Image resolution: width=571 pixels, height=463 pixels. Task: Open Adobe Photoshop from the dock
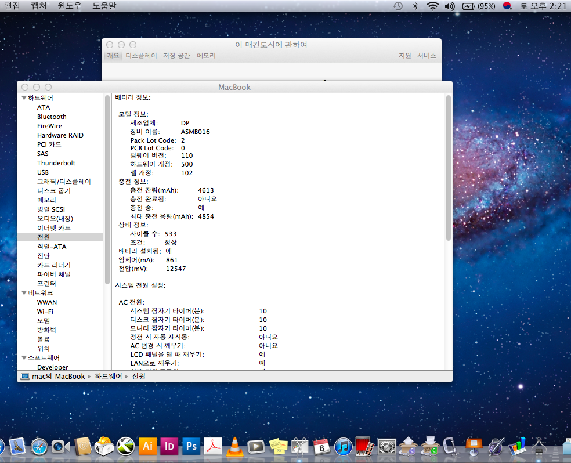[190, 446]
